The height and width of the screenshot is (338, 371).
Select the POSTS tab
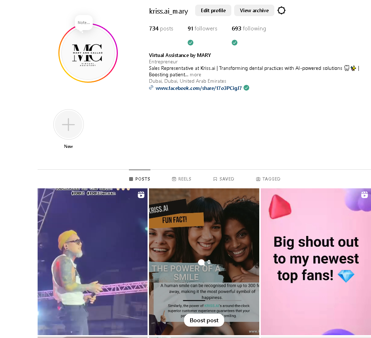coord(140,179)
